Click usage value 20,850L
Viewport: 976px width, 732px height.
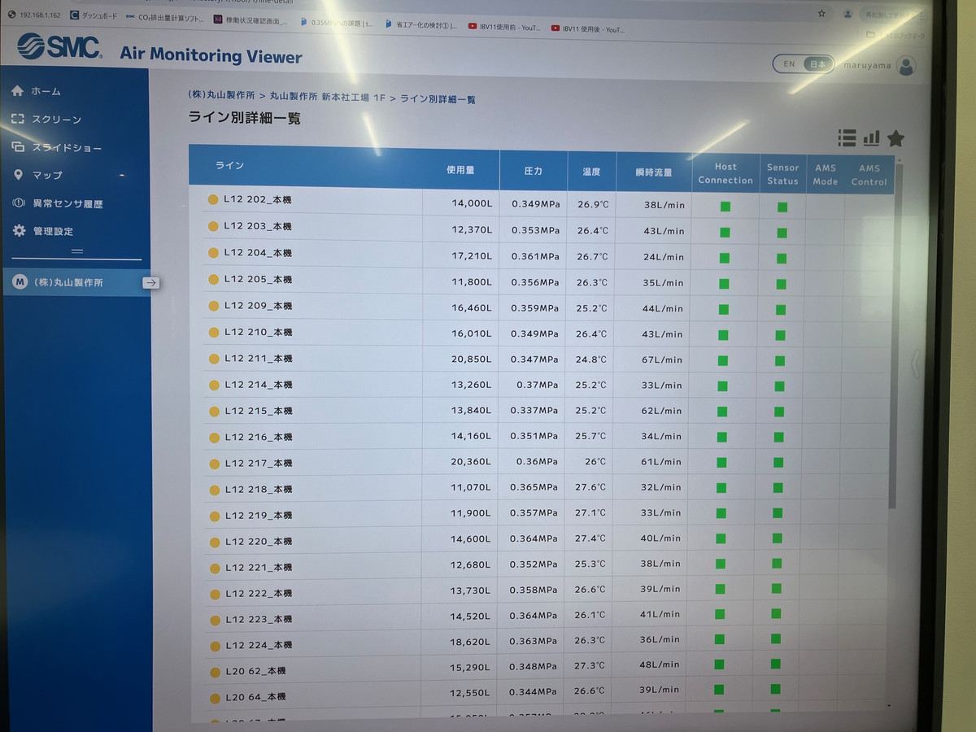471,359
